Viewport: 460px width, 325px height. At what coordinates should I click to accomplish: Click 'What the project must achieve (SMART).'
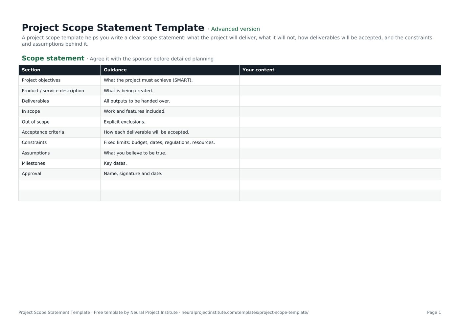(x=170, y=80)
